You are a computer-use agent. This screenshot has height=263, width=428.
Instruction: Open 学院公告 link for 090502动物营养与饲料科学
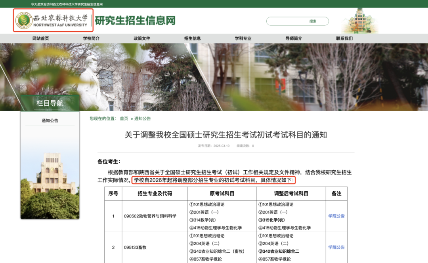(336, 216)
